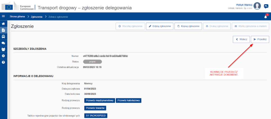Open help question mark sidebar icon

(x=3, y=62)
